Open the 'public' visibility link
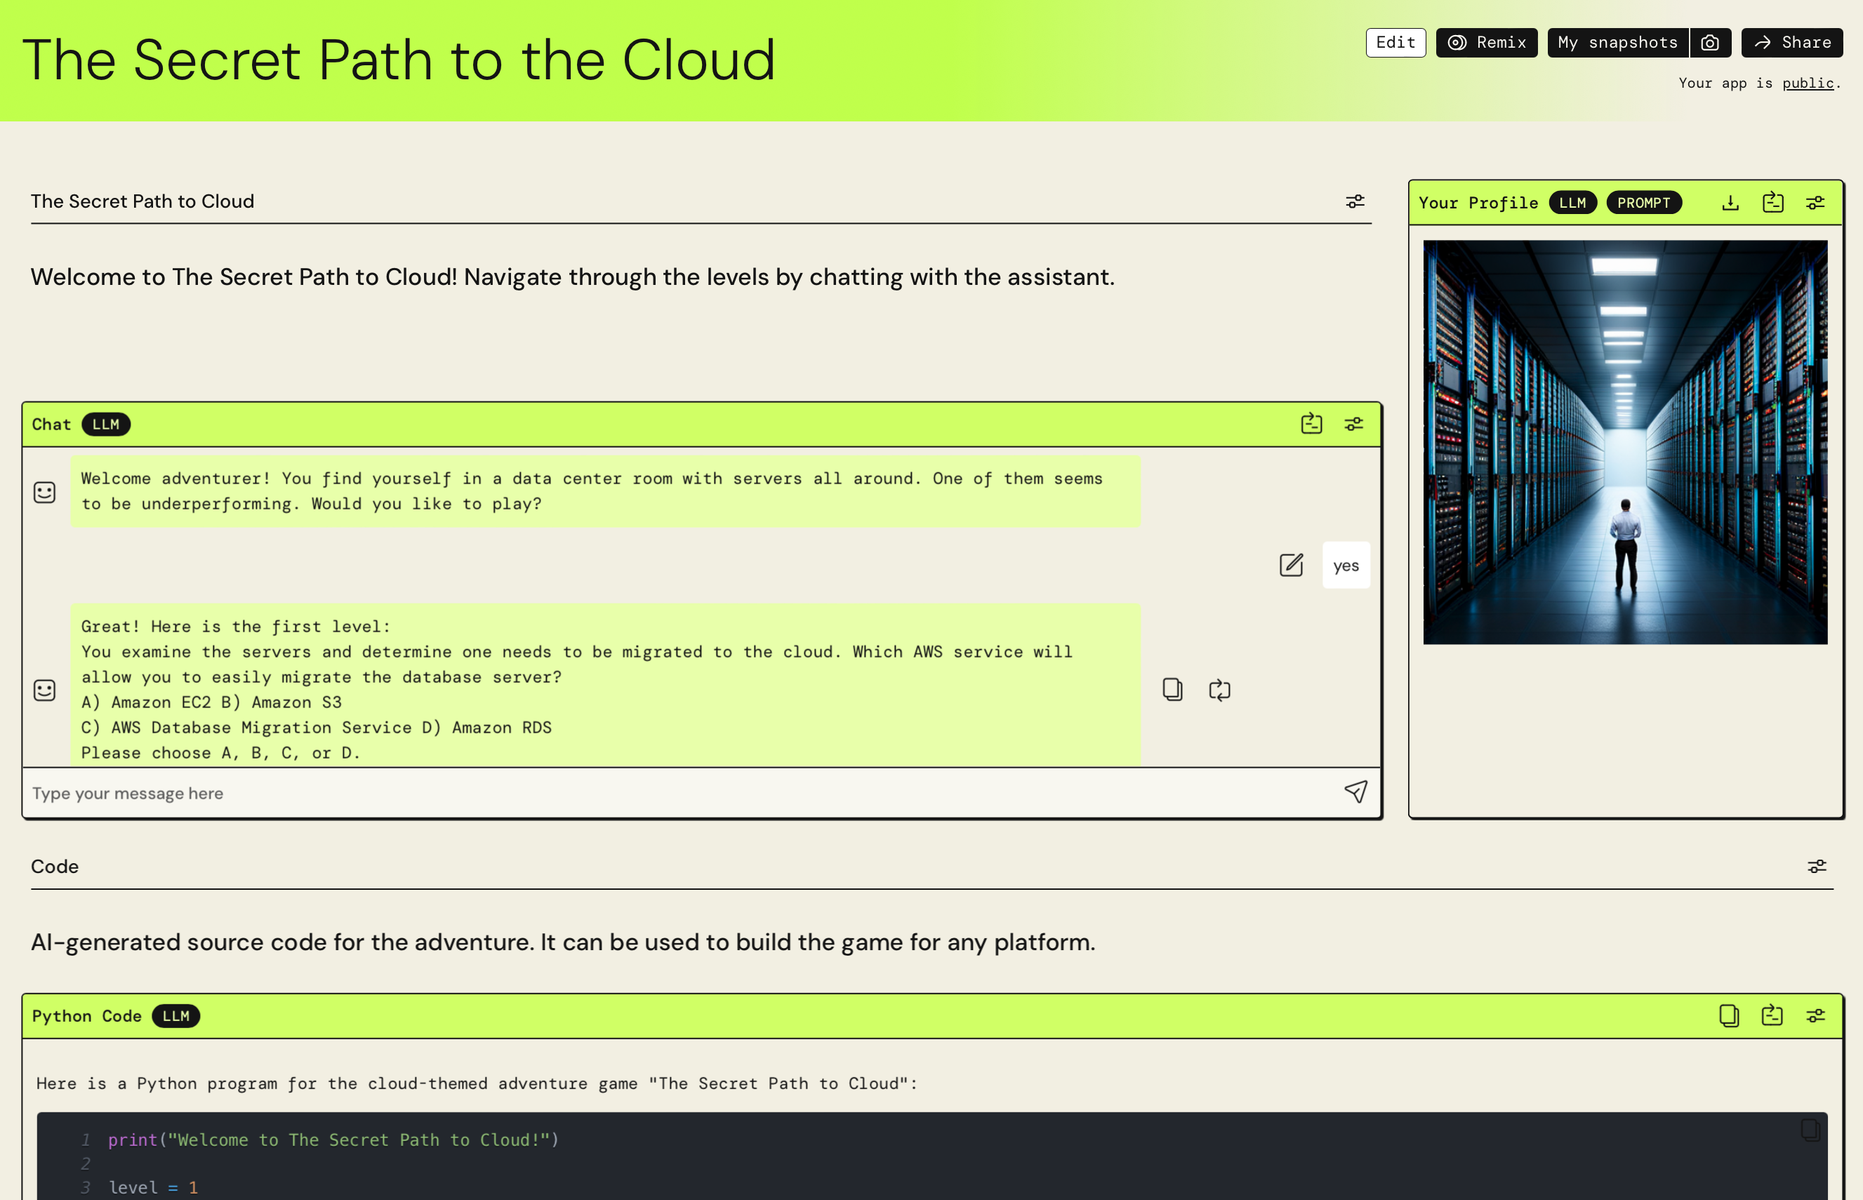 [x=1808, y=84]
